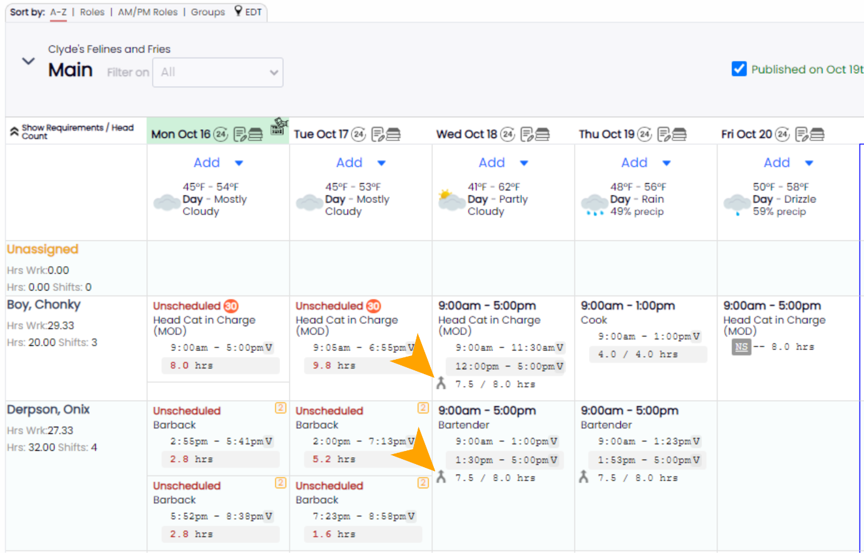Click the Wednesday Partly Cloudy weather forecast

pyautogui.click(x=483, y=200)
